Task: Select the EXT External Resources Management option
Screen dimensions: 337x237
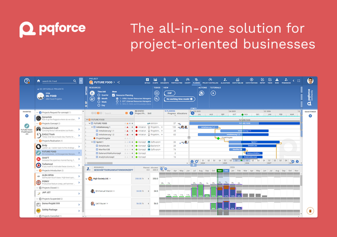Action: pos(117,102)
